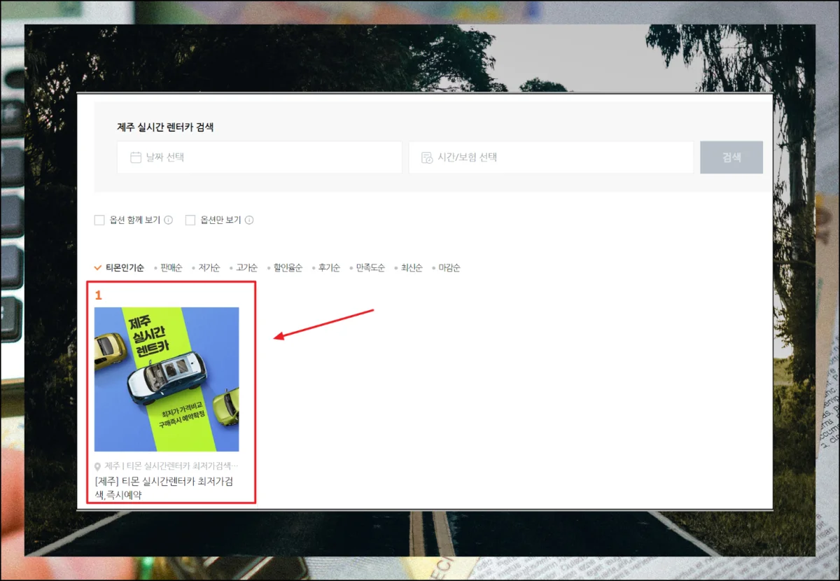This screenshot has height=581, width=840.
Task: Sort results by 만족도순
Action: tap(370, 268)
